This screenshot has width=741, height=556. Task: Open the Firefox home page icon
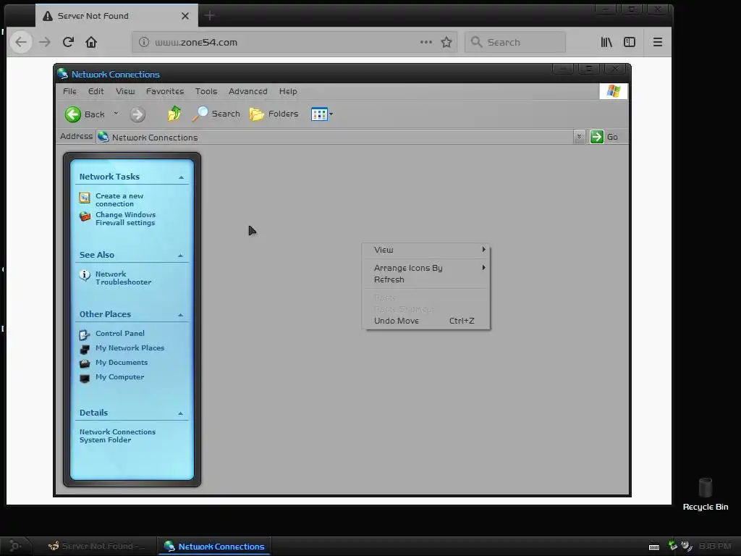[x=91, y=42]
